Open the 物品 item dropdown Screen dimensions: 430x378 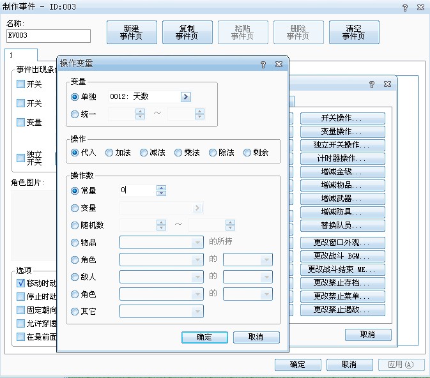[x=162, y=242]
